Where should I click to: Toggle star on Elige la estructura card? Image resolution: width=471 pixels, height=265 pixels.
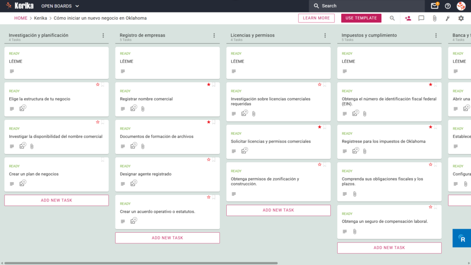pyautogui.click(x=98, y=85)
